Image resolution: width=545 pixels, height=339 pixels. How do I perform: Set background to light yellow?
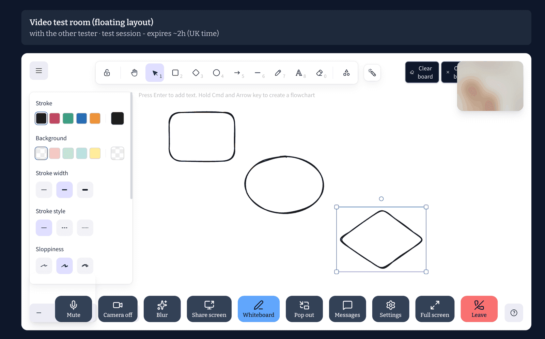[95, 154]
